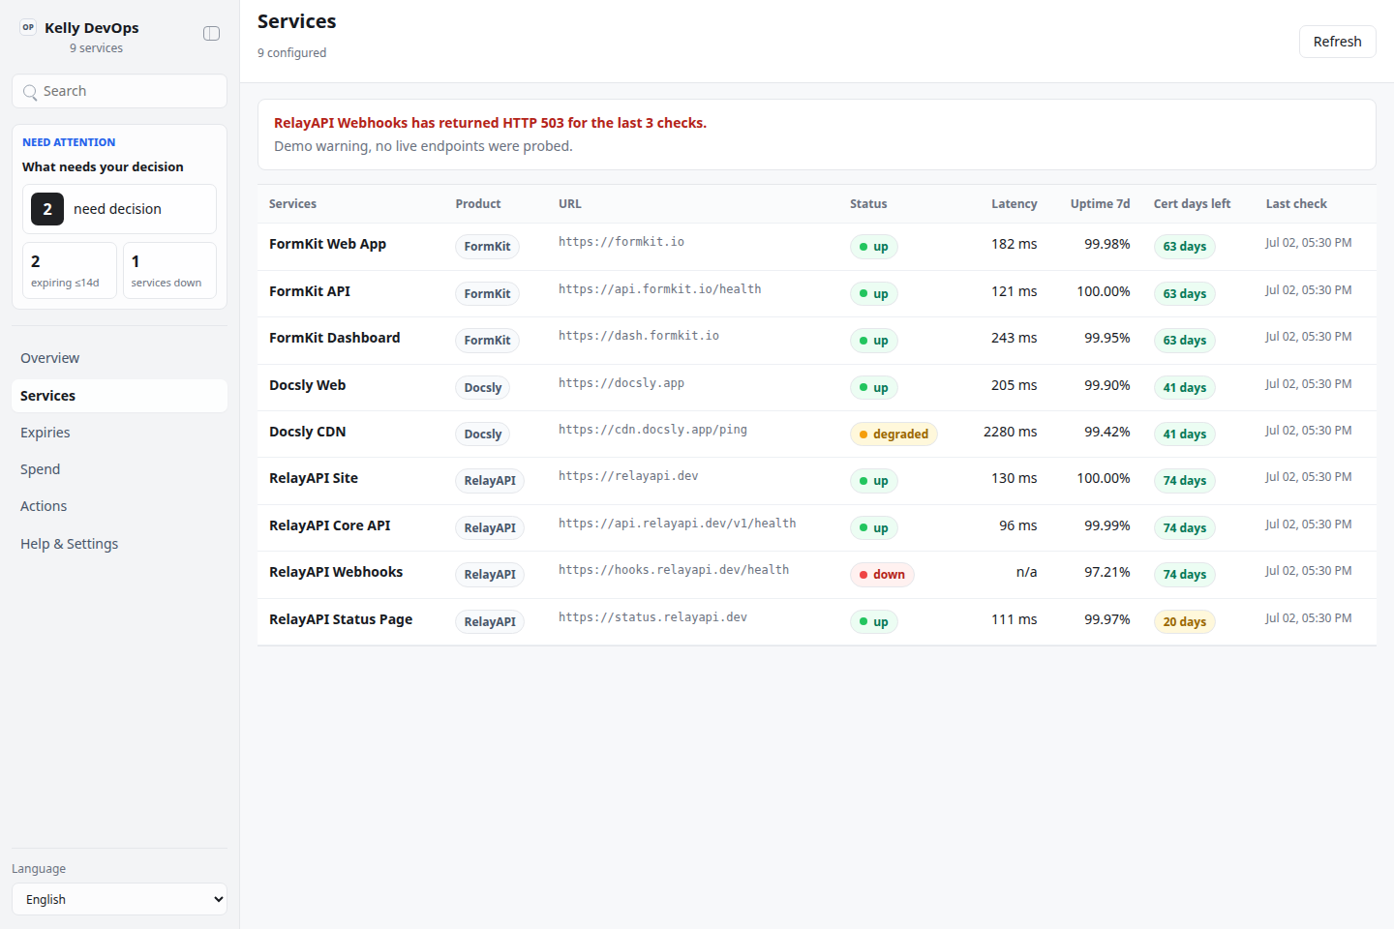Focus the Search input field
The image size is (1394, 929).
pyautogui.click(x=119, y=91)
